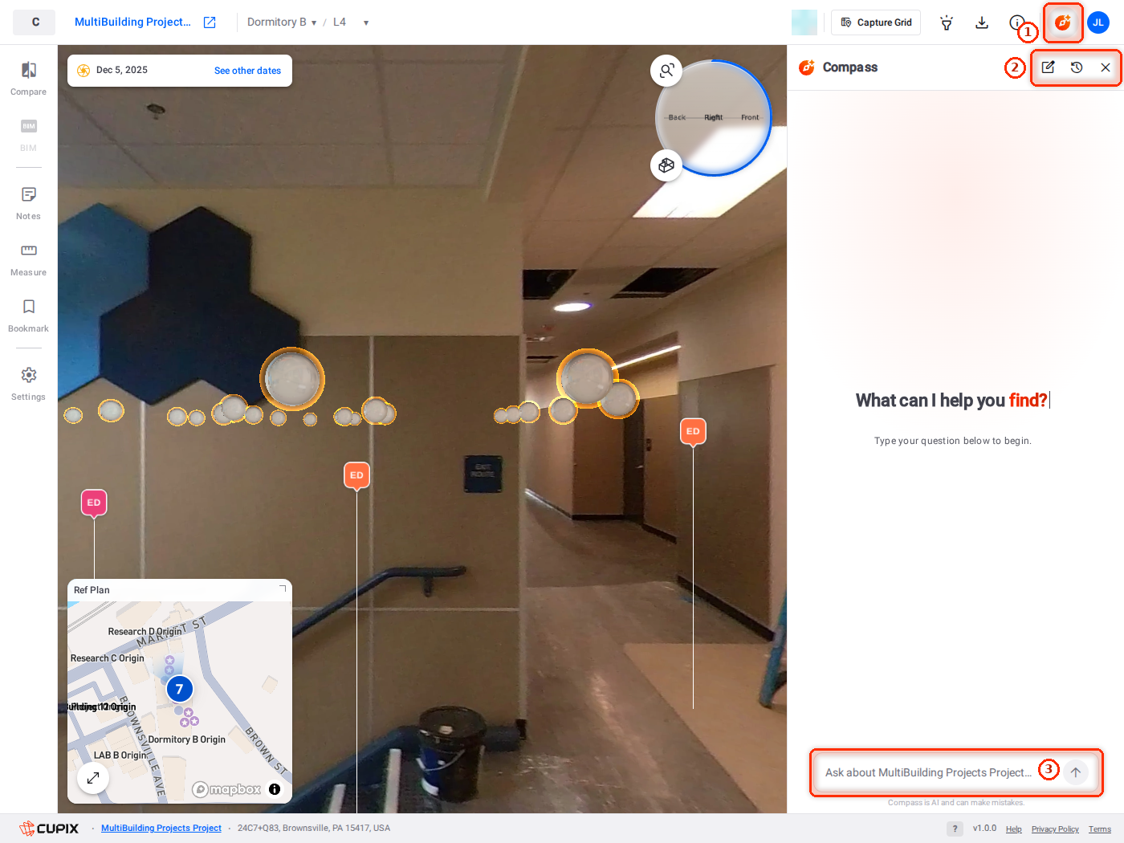Click the large right panorama hotspot bubble
The image size is (1124, 843).
pyautogui.click(x=588, y=377)
